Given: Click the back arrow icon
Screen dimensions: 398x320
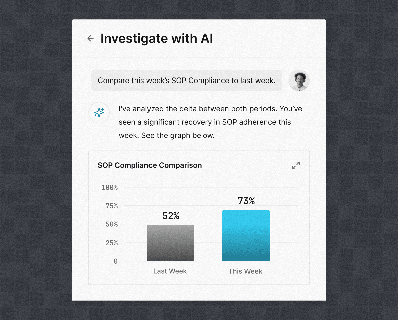Looking at the screenshot, I should tap(90, 38).
